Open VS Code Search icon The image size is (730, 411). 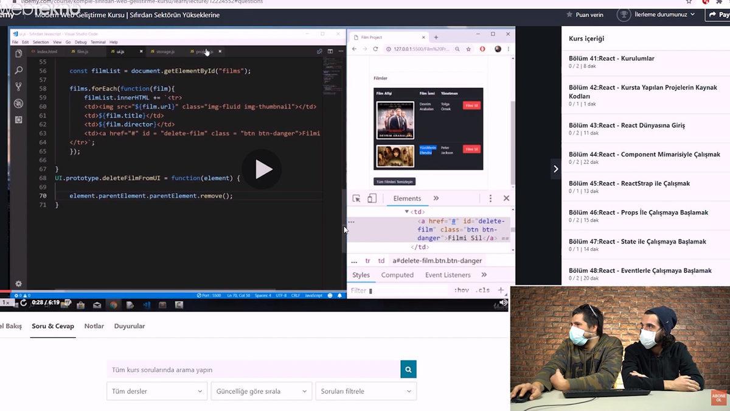pos(18,70)
